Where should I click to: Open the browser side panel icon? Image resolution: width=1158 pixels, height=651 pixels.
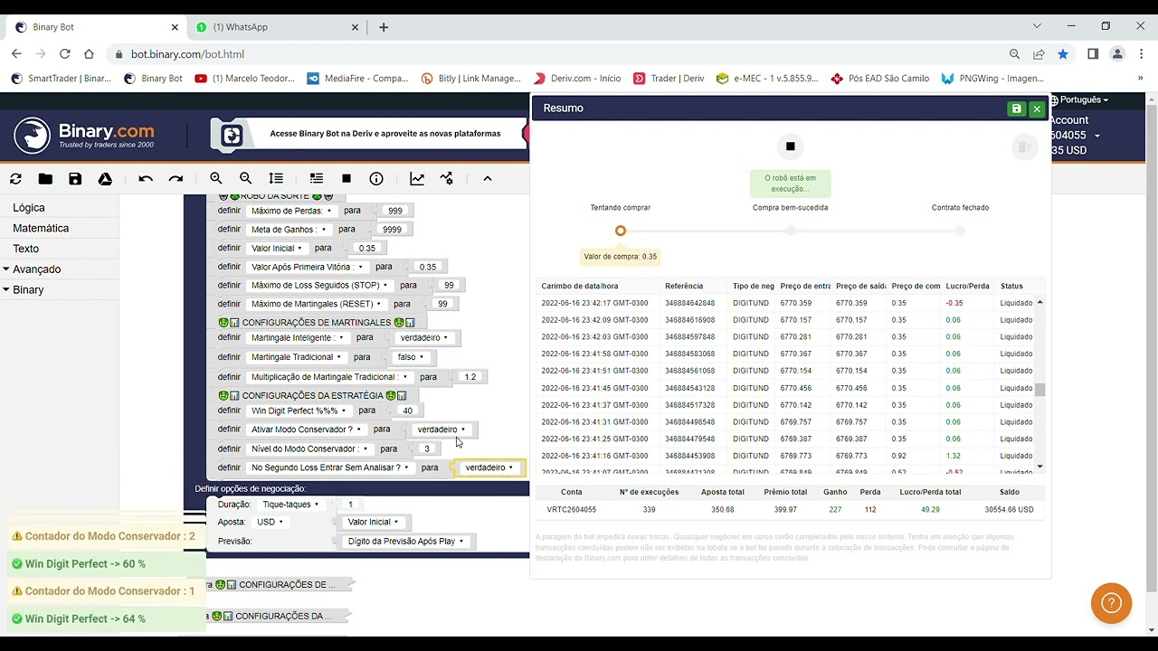click(1093, 54)
